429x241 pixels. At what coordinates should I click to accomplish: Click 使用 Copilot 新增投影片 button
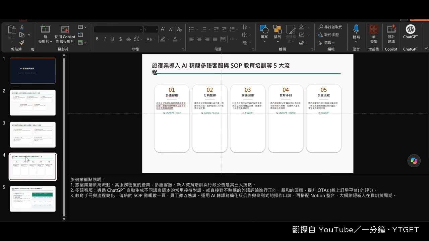[x=65, y=34]
